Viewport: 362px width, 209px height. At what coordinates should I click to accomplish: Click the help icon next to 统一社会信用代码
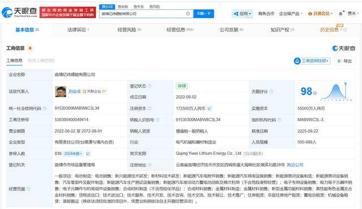pyautogui.click(x=45, y=108)
